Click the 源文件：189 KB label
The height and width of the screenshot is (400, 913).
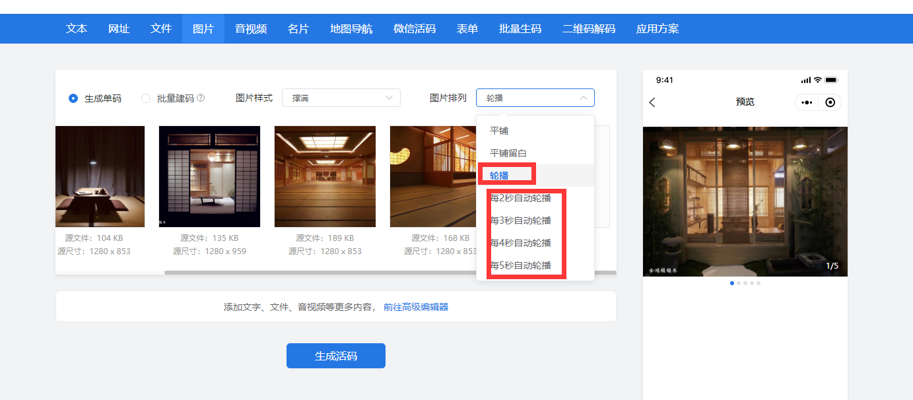(x=325, y=238)
